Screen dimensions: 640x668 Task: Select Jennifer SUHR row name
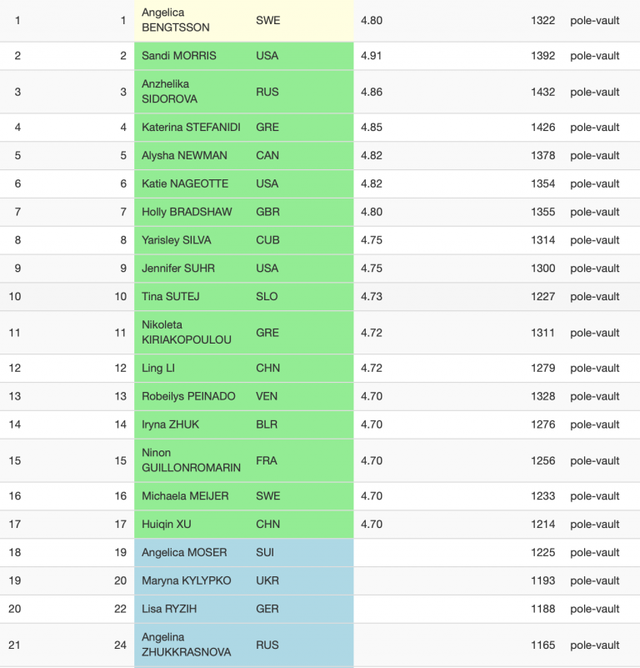[178, 268]
